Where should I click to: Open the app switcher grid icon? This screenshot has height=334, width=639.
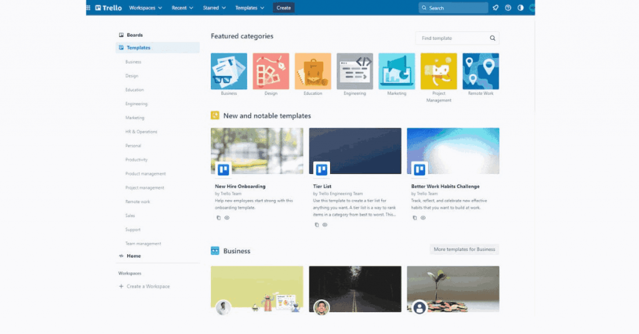[x=88, y=7]
